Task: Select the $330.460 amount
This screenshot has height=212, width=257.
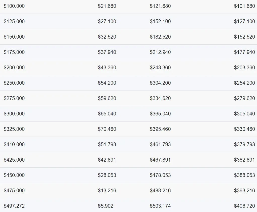Action: (244, 129)
